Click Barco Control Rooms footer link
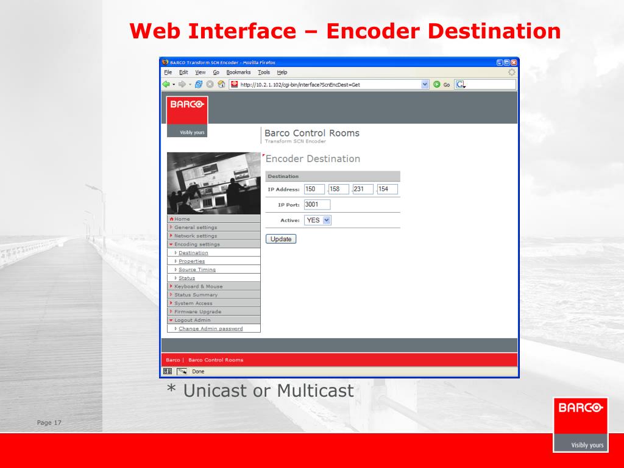Viewport: 624px width, 468px height. point(216,360)
